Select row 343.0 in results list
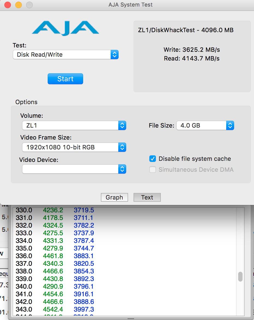The image size is (254, 320). tap(125, 309)
